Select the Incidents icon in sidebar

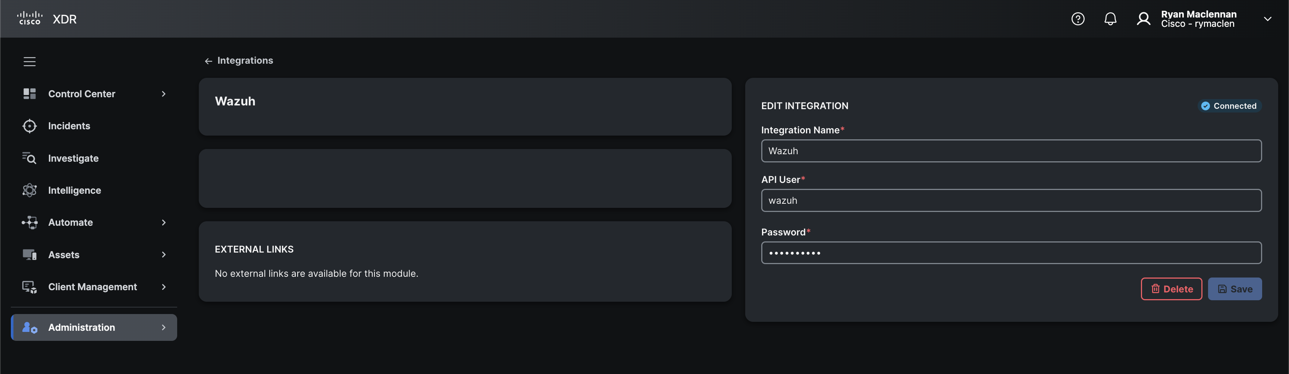[29, 126]
